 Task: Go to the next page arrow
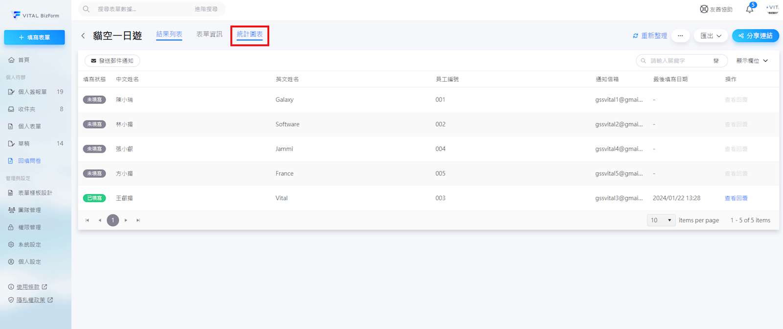click(x=126, y=220)
